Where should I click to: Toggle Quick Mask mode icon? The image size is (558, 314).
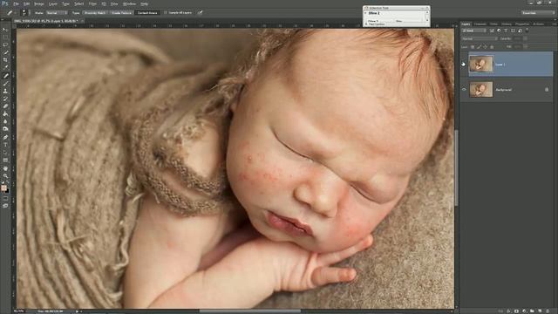coord(5,199)
